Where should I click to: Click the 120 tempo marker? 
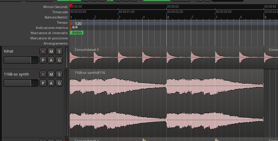(x=78, y=24)
